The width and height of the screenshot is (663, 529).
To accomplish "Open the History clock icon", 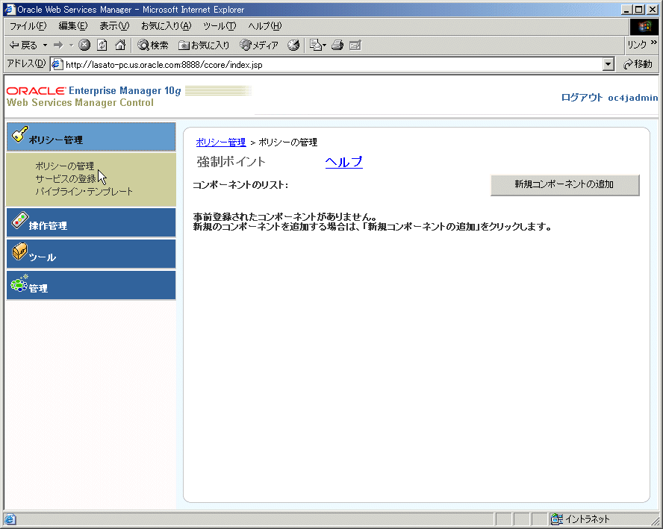I will coord(293,45).
